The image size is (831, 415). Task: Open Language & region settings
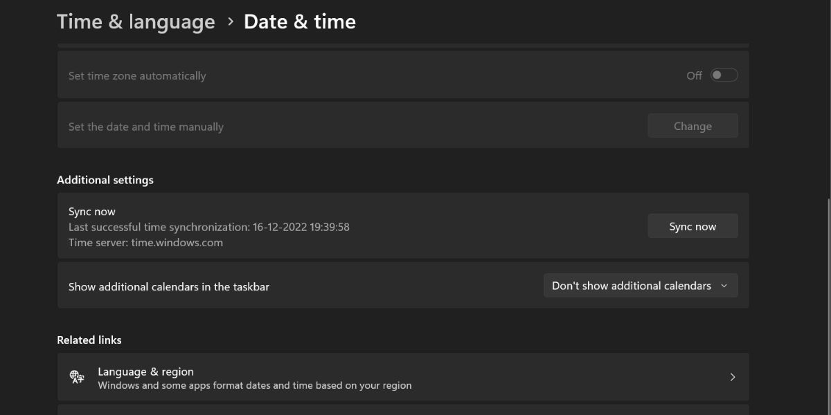pos(402,376)
